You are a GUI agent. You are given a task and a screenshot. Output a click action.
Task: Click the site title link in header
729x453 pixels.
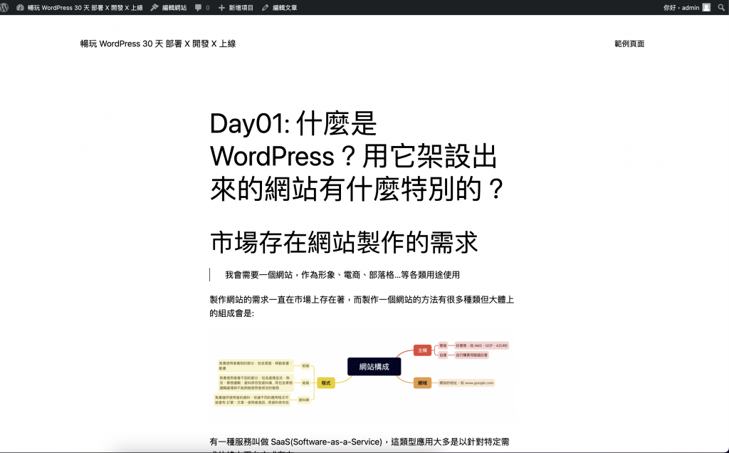(158, 43)
